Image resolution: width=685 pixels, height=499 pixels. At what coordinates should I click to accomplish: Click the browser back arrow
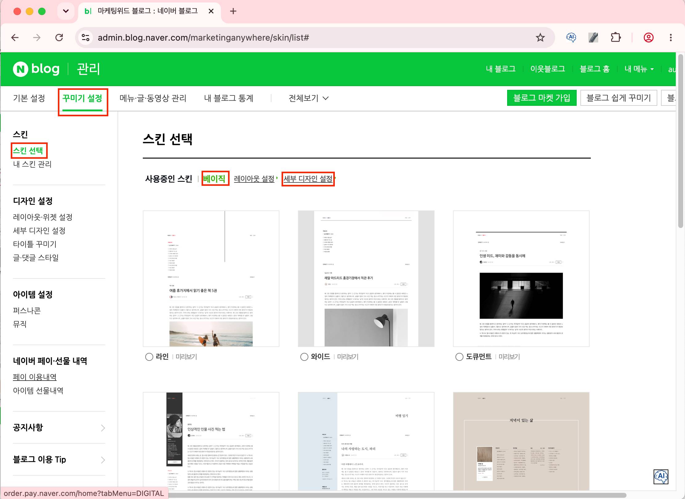tap(15, 38)
